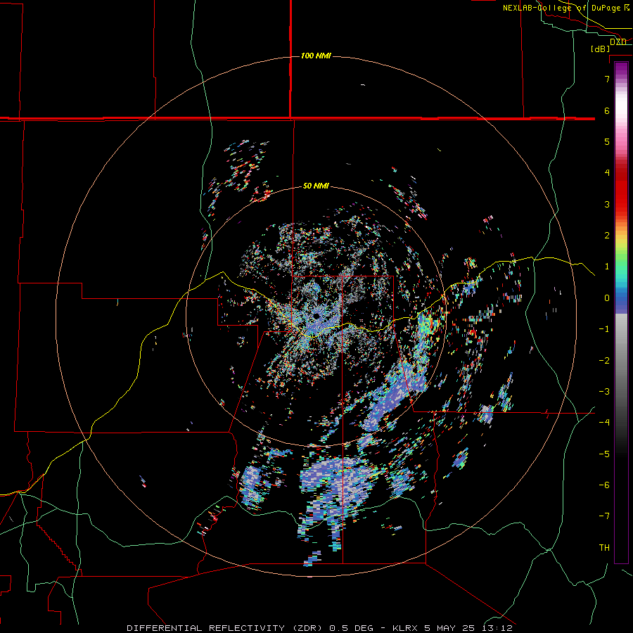Click the 0 value on the dB scale

(x=607, y=298)
